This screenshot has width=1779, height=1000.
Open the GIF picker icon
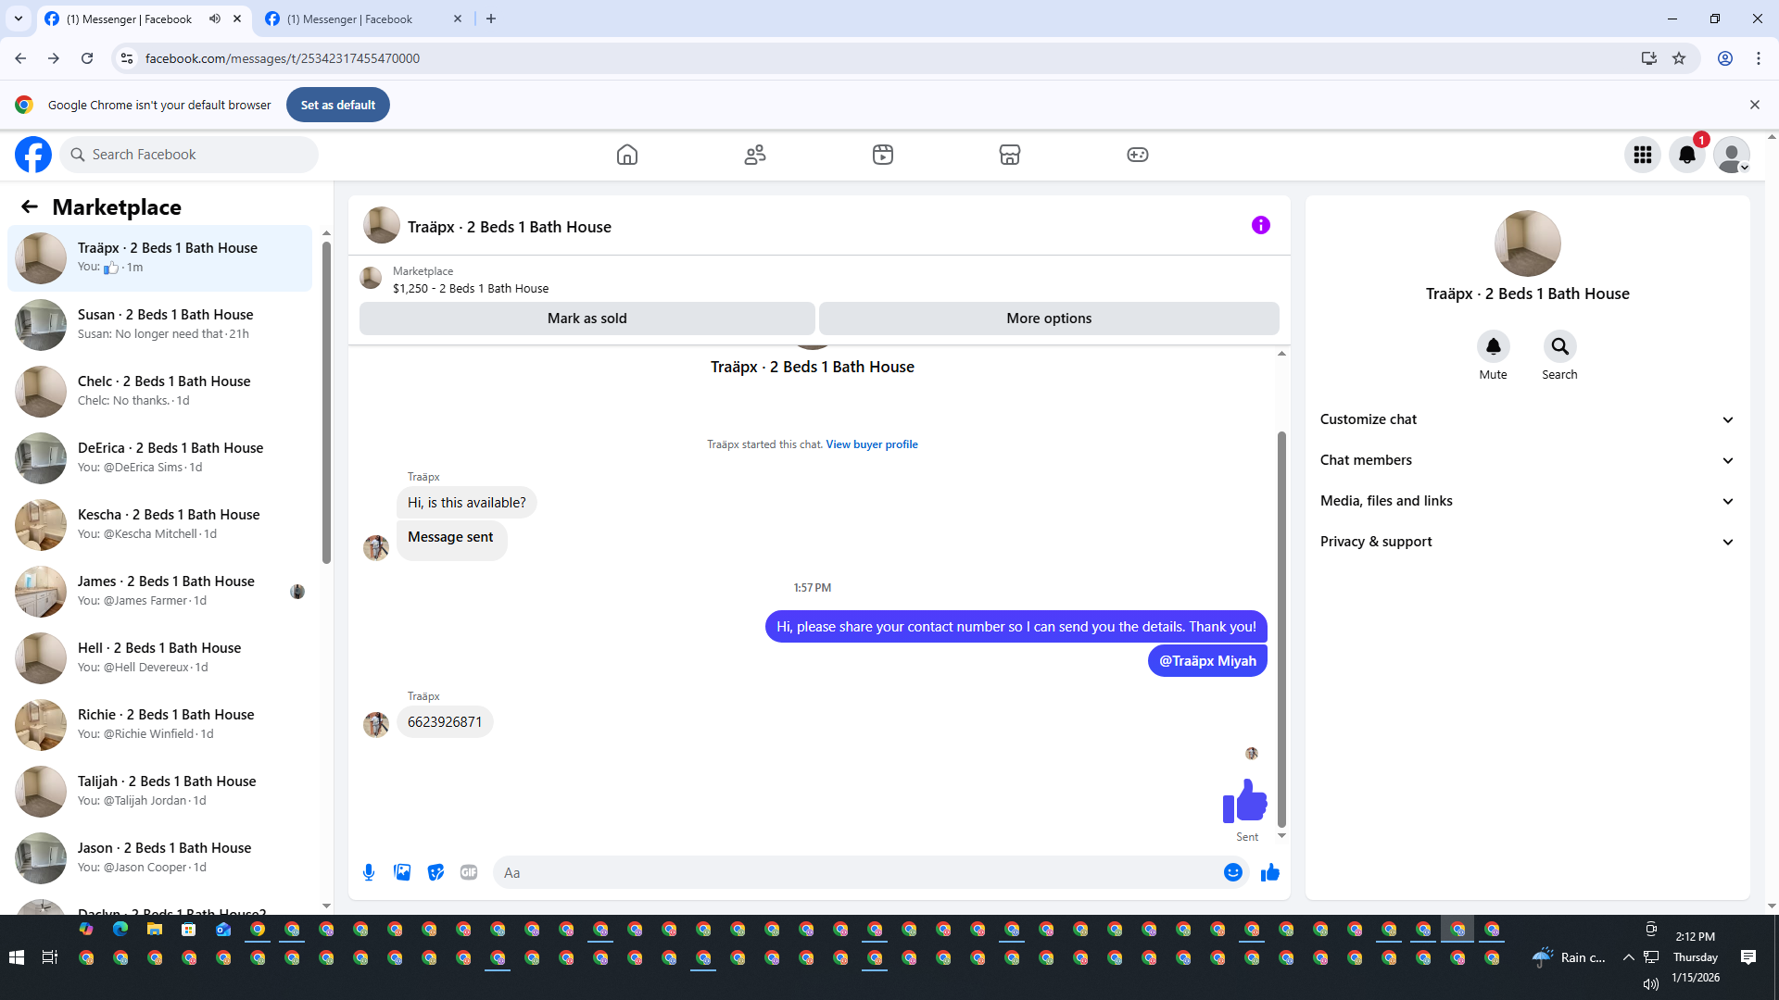click(469, 872)
